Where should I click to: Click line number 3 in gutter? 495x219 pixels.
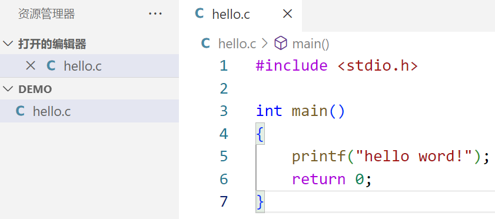[x=224, y=111]
